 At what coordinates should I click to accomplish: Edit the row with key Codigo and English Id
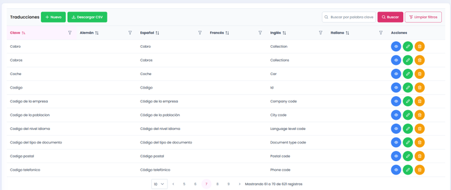pos(408,87)
